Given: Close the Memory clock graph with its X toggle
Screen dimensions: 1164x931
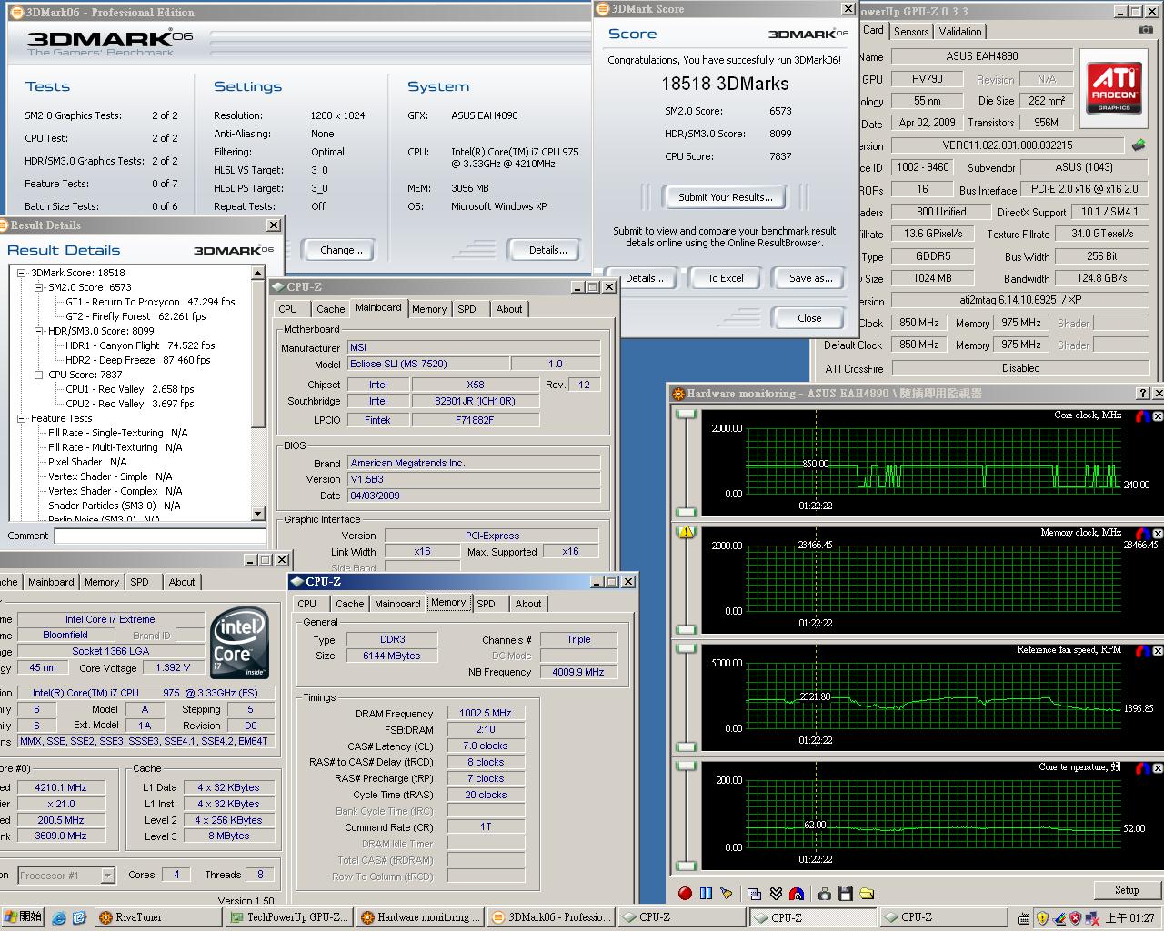Looking at the screenshot, I should pos(1158,534).
